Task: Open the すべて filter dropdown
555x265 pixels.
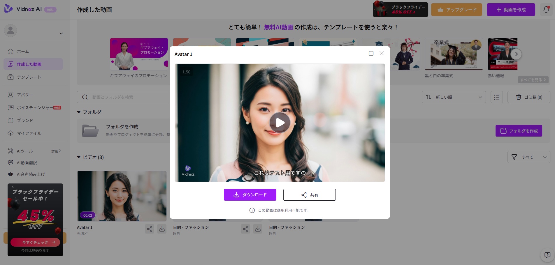Action: (528, 157)
